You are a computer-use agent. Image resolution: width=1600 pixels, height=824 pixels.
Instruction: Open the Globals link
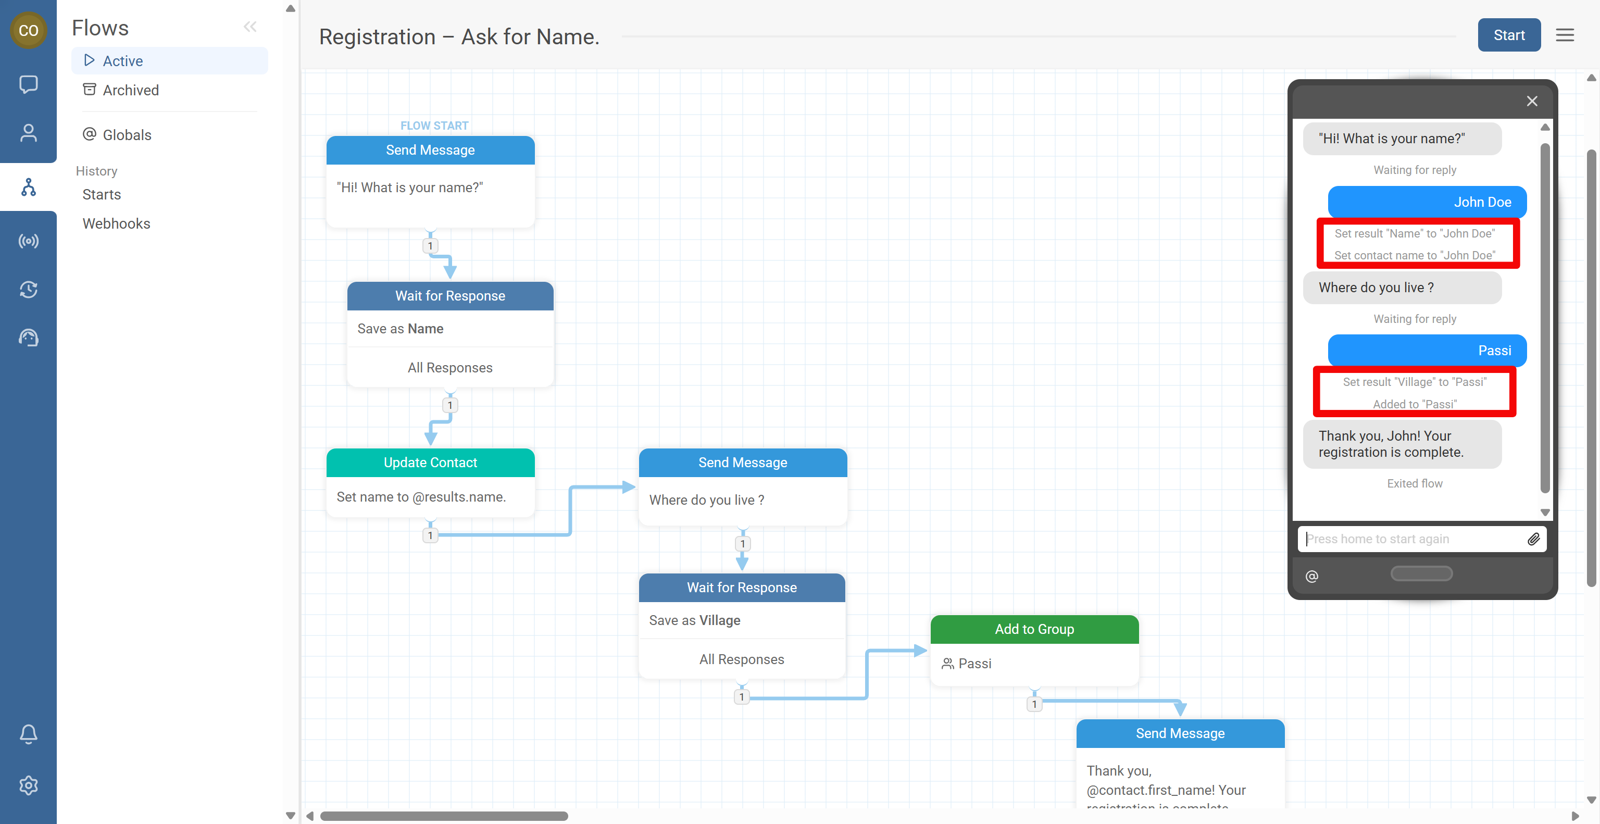pos(127,135)
